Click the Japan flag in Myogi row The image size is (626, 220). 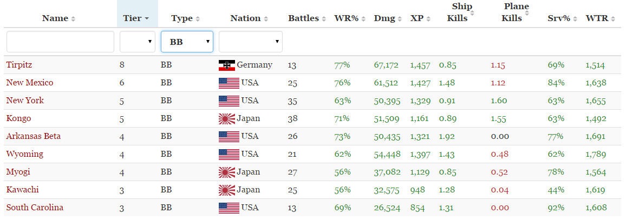tap(226, 172)
